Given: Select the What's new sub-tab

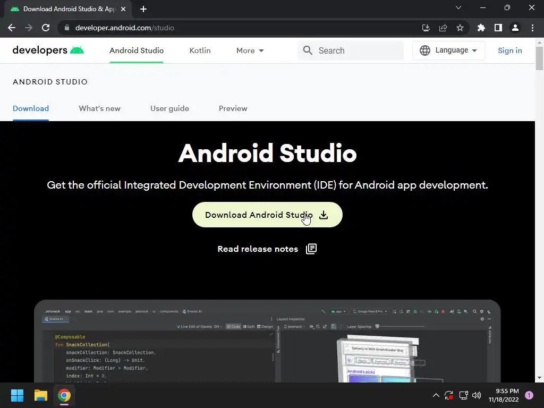Looking at the screenshot, I should click(99, 108).
